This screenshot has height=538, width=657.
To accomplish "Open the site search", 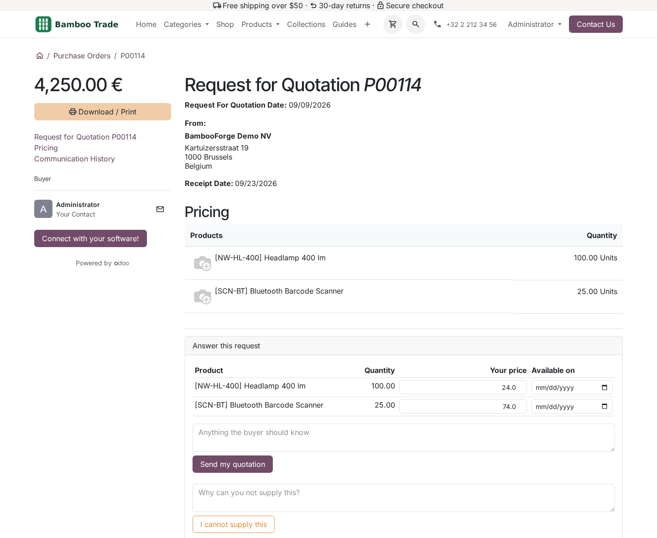I will coord(416,24).
